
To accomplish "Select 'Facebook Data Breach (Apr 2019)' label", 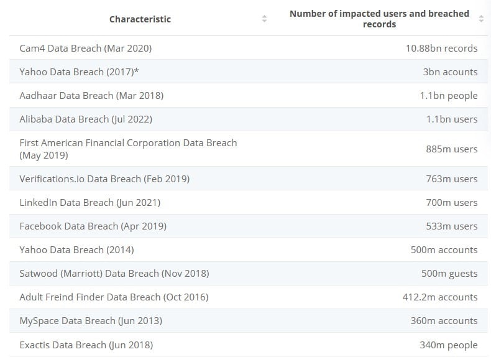I will (x=93, y=226).
